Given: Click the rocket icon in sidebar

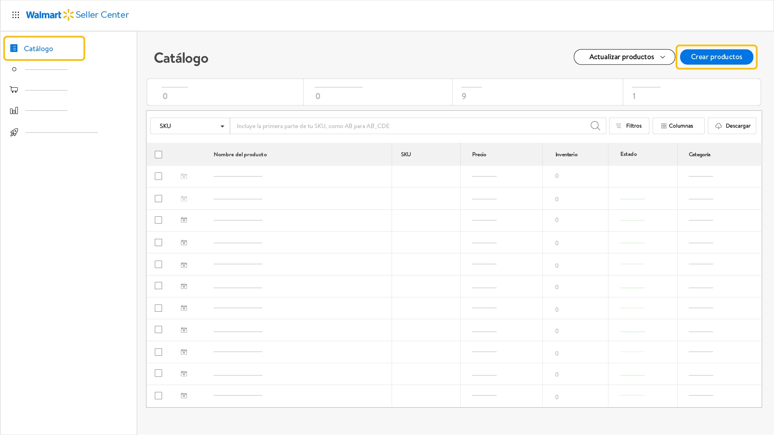Looking at the screenshot, I should [x=14, y=132].
